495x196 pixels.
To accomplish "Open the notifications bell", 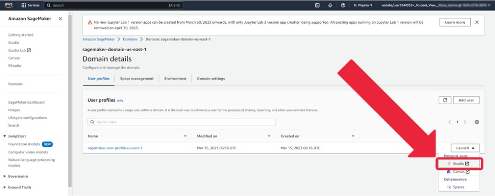I will (330, 5).
